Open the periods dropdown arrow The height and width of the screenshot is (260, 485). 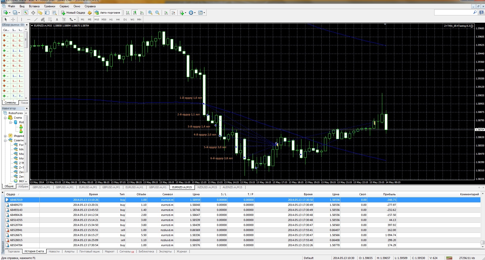tap(195, 13)
